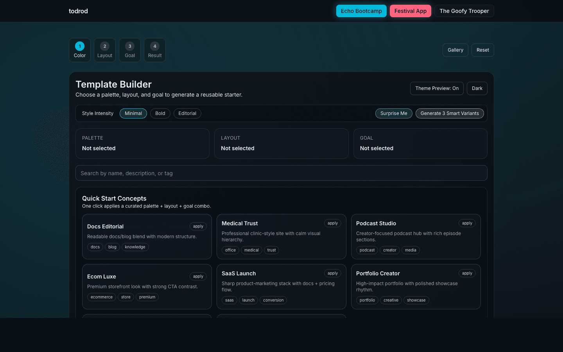Click the Portfolio Creator card title
Viewport: 563px width, 352px height.
pyautogui.click(x=378, y=273)
